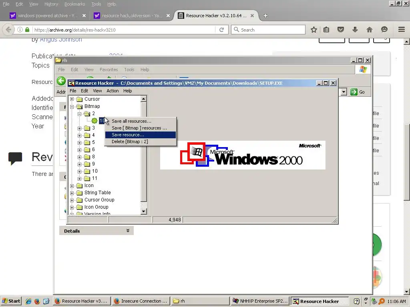Expand bitmap folder 8
Screen dimensions: 410x307
[80, 157]
